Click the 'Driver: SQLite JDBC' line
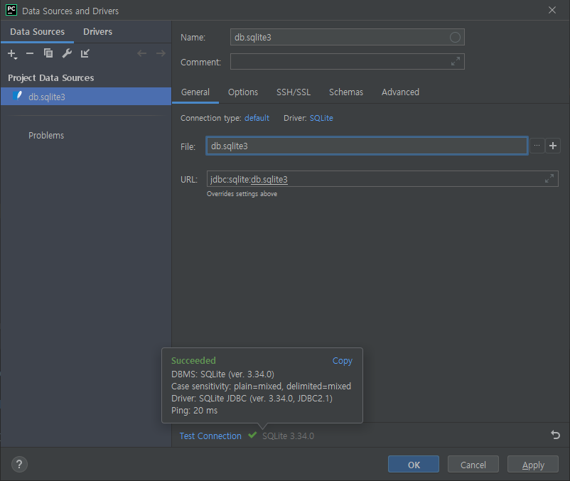The image size is (570, 481). click(252, 399)
